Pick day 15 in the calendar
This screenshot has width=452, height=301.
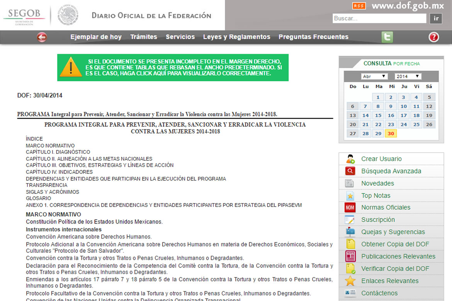click(x=378, y=115)
